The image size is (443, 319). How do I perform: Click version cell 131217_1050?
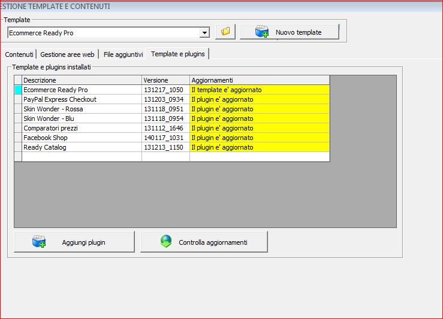(165, 90)
